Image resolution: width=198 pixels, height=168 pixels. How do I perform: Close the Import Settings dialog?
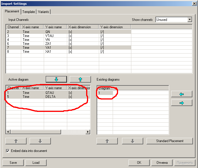pos(194,3)
